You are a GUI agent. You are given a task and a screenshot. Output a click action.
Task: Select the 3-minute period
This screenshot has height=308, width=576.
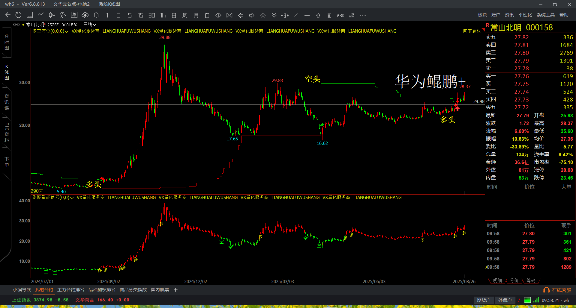point(119,15)
